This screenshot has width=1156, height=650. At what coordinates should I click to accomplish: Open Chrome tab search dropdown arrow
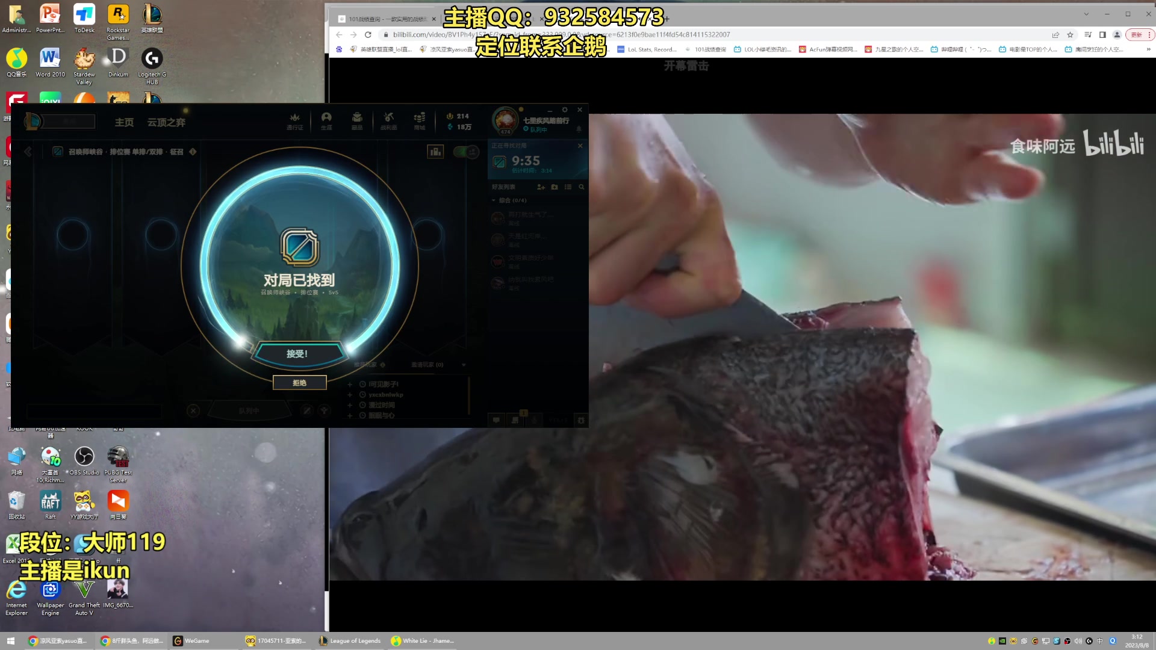coord(1086,14)
